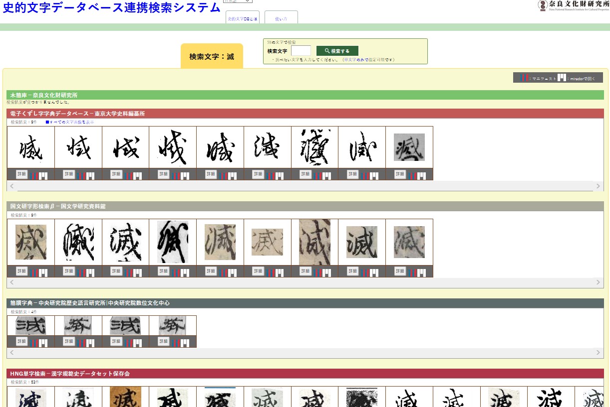Viewport: 610px width, 407px height.
Task: Focus the 検索文字 input field
Action: pos(301,51)
